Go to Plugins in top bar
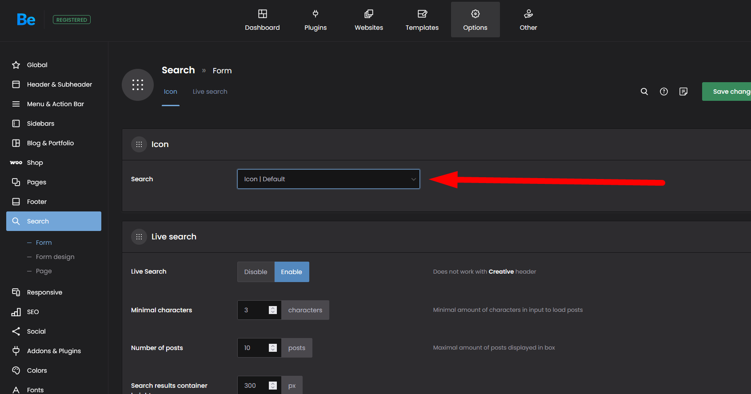The width and height of the screenshot is (751, 394). pyautogui.click(x=316, y=20)
